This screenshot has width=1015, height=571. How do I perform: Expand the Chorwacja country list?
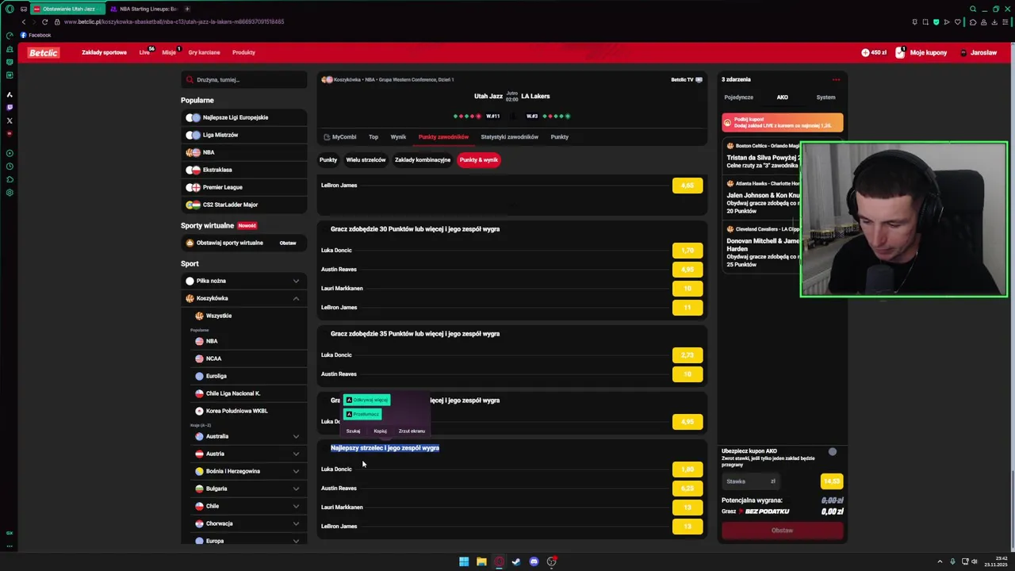(296, 523)
